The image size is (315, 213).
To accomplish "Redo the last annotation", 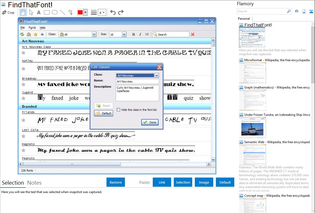I will (121, 12).
